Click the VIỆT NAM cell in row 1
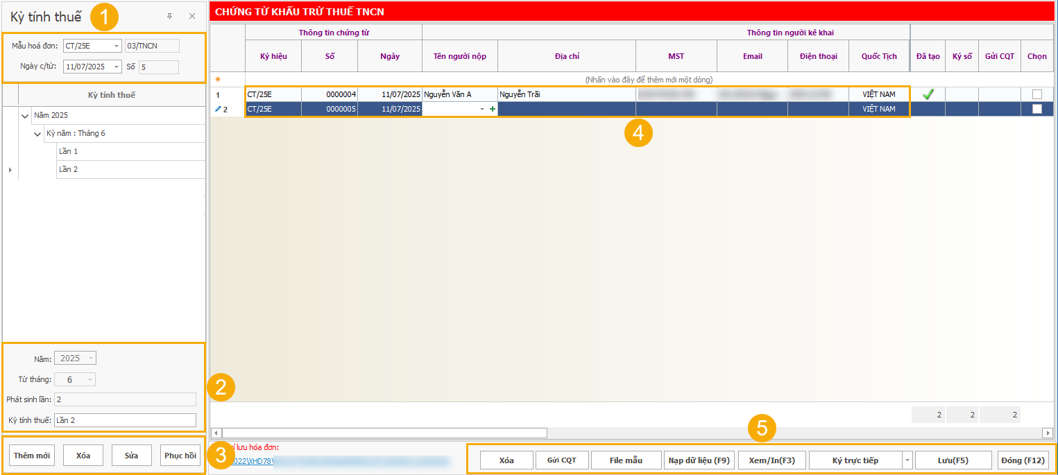This screenshot has height=475, width=1058. (879, 94)
